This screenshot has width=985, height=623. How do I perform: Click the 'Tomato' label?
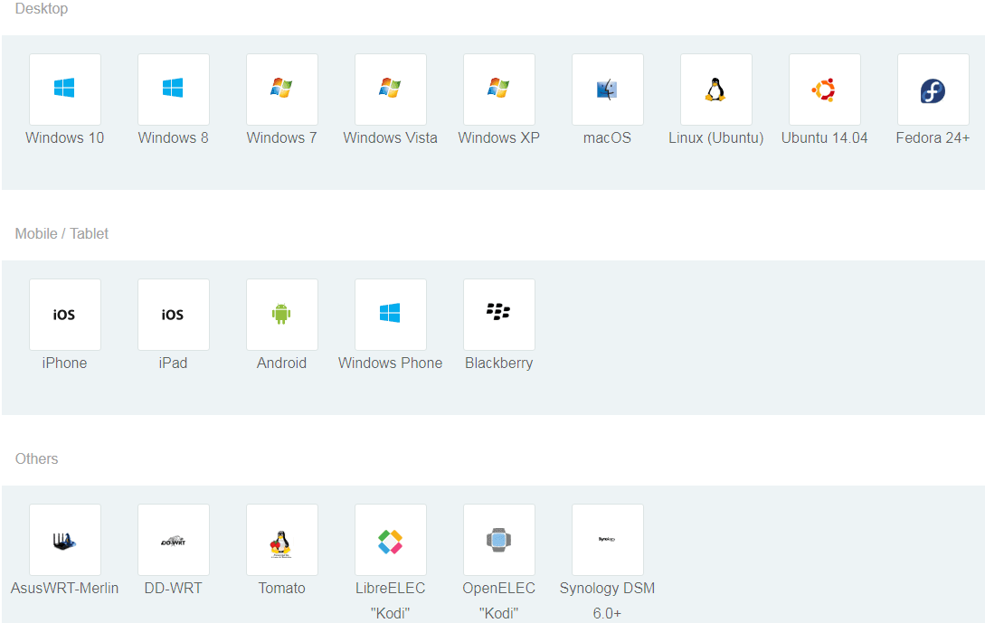click(x=282, y=588)
